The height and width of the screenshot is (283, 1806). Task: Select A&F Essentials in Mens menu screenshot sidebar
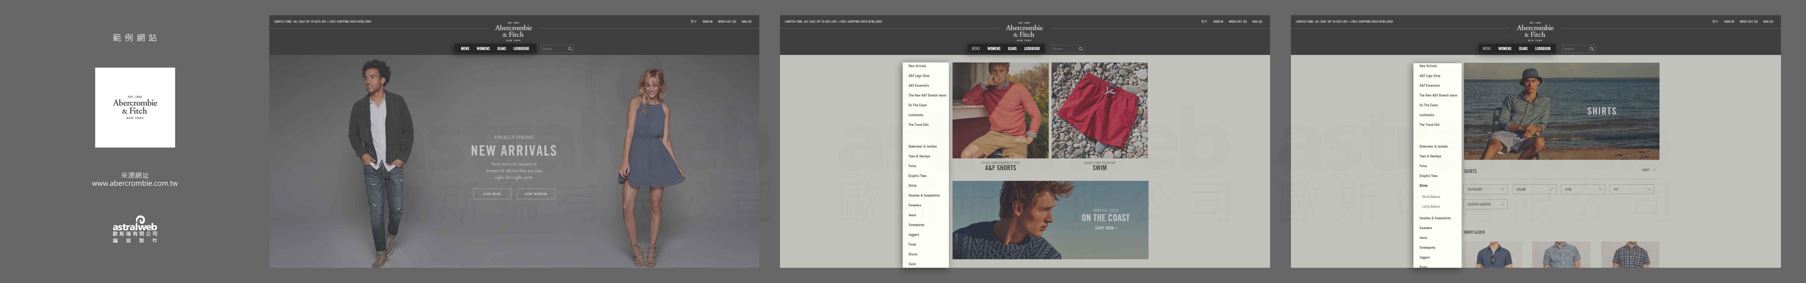(918, 85)
